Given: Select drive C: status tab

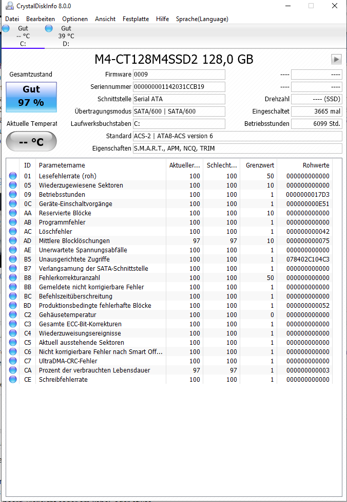Looking at the screenshot, I should (23, 36).
